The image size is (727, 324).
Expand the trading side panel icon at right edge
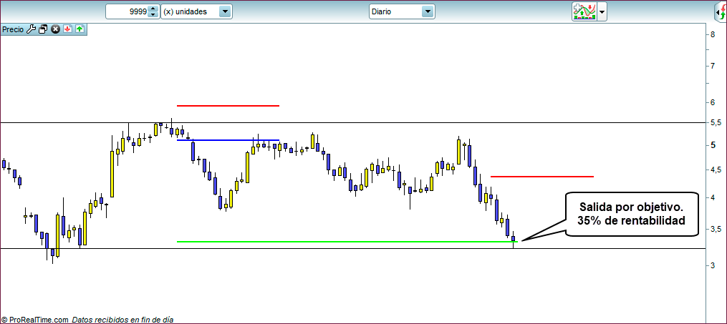721,12
